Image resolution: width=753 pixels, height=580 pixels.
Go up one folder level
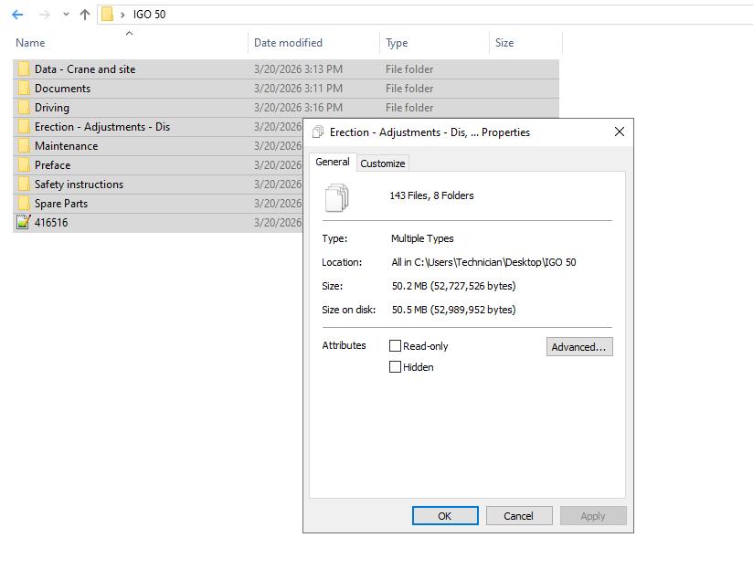[84, 15]
